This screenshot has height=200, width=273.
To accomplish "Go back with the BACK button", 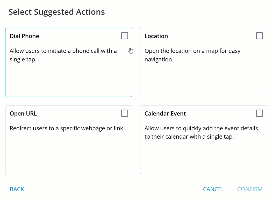I will click(x=17, y=189).
